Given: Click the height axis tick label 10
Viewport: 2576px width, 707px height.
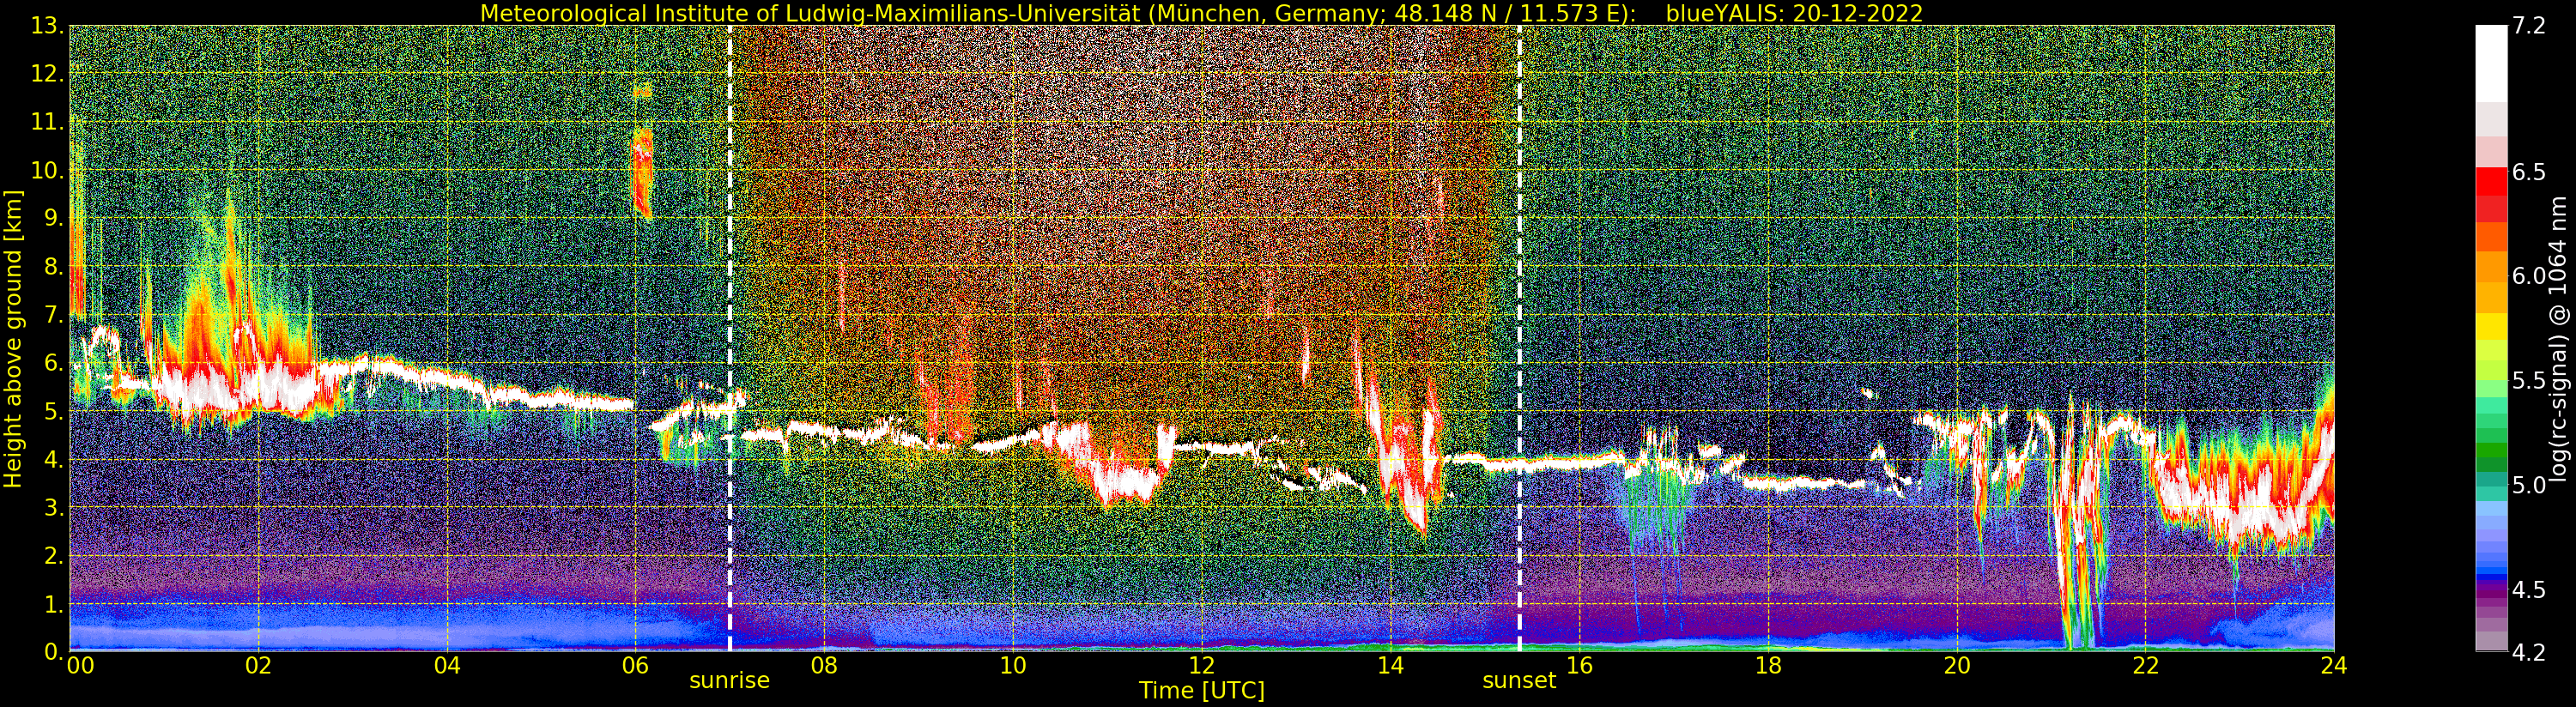Looking at the screenshot, I should tap(47, 170).
